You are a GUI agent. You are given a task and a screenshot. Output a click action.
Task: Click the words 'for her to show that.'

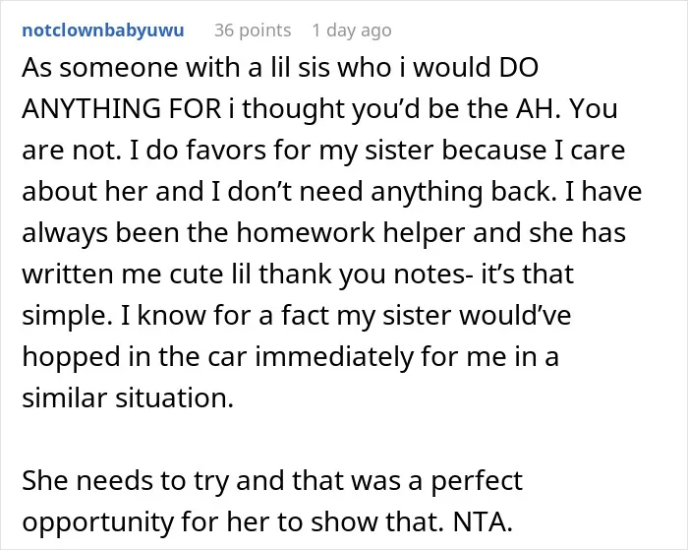pyautogui.click(x=313, y=521)
